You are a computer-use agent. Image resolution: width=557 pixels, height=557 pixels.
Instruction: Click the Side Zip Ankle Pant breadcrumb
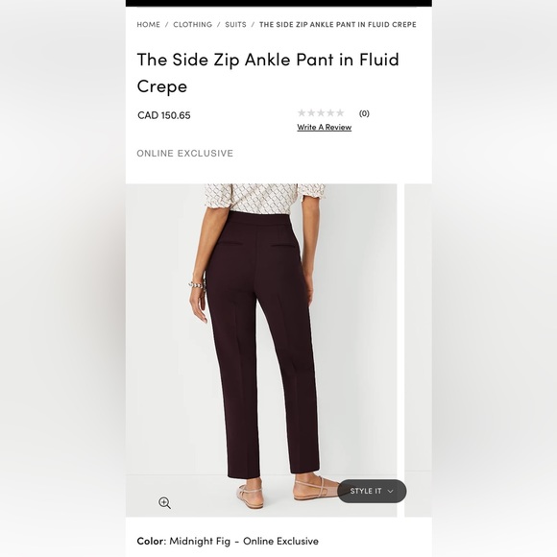[337, 25]
